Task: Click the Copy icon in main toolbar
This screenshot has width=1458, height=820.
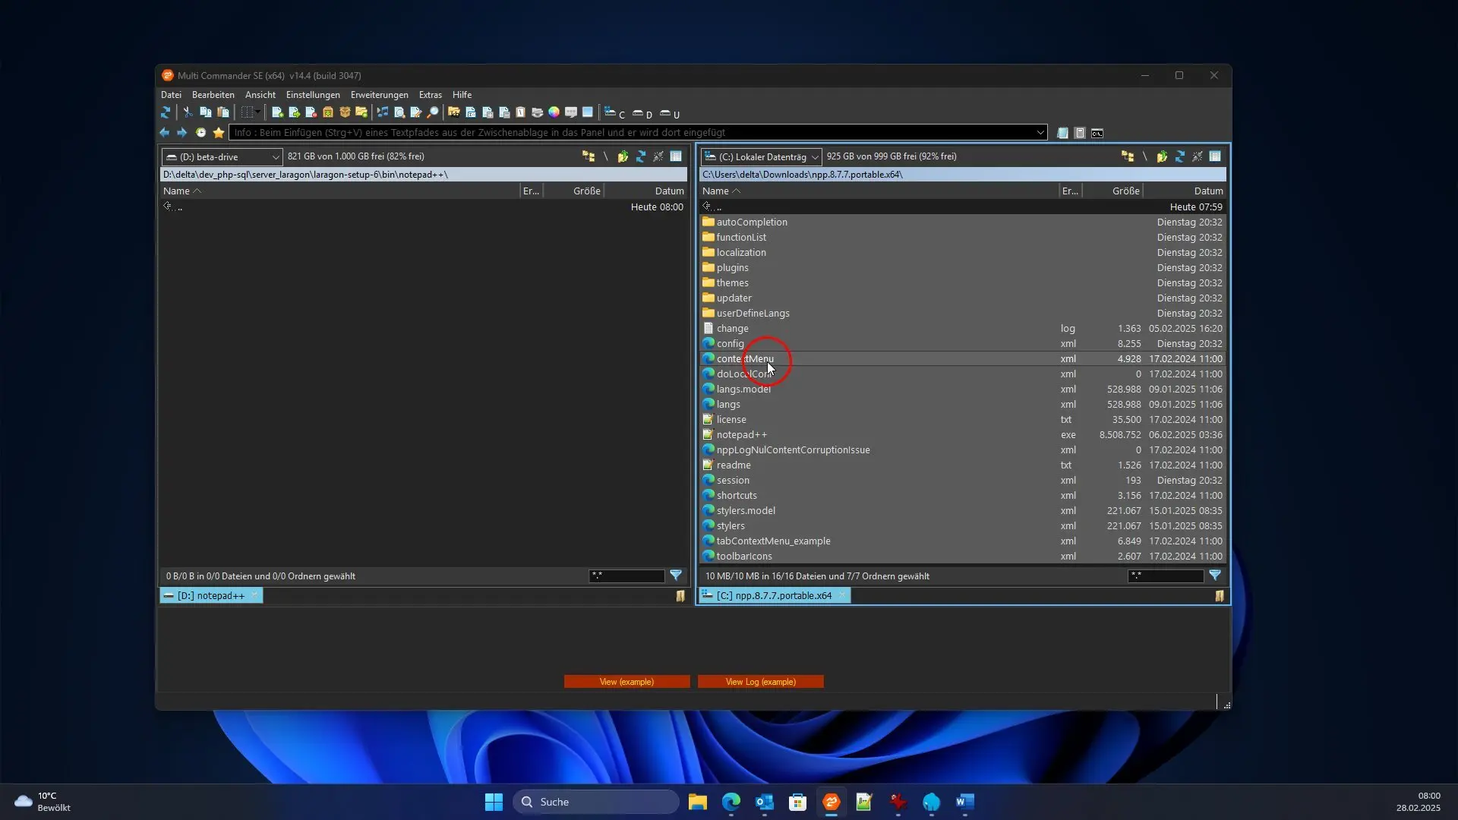Action: tap(205, 112)
